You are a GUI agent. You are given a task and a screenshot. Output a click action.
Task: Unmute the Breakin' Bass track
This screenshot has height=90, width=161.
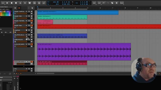pos(31,25)
